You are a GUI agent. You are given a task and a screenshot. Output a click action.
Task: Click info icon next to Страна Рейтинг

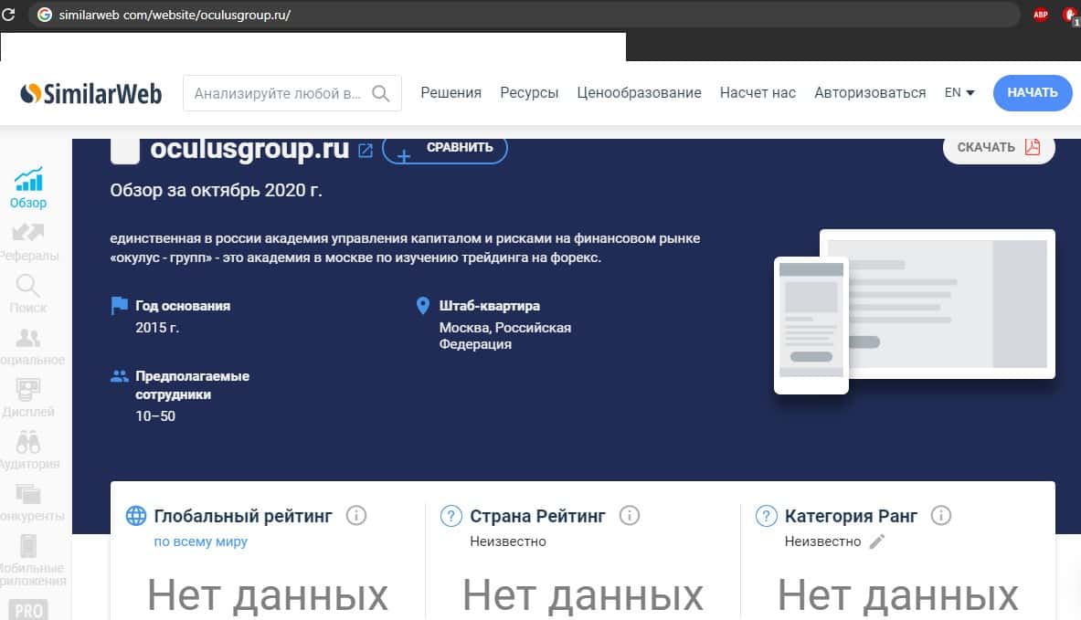[x=629, y=516]
